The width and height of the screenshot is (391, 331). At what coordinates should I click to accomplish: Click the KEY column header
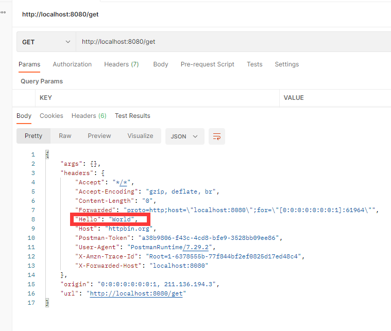click(x=46, y=98)
